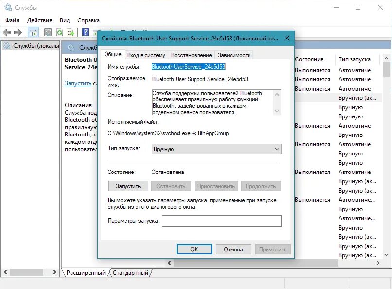Refresh the services list with toolbar icon

click(59, 32)
